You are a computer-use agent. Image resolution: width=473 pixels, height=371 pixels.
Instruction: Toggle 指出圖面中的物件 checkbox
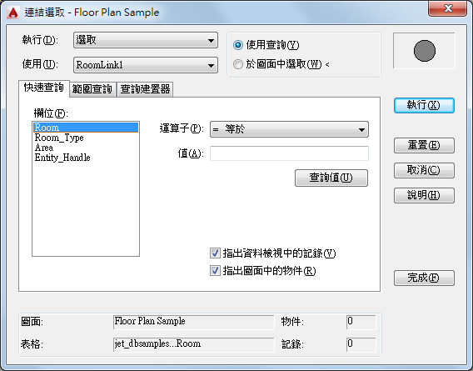(x=215, y=271)
